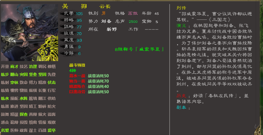
Task: Click the green 爱卒 skill
Action: tap(52, 131)
